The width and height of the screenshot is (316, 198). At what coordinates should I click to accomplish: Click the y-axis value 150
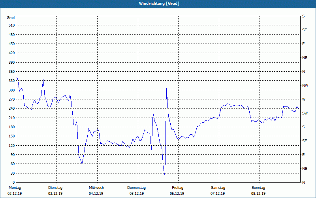click(12, 136)
